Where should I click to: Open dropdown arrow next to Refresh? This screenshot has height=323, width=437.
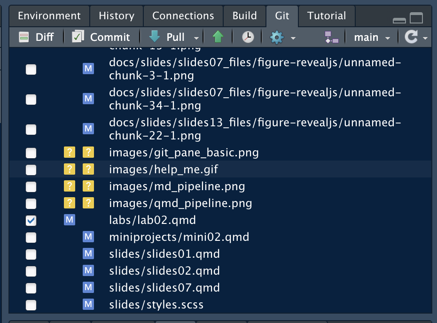pos(425,38)
